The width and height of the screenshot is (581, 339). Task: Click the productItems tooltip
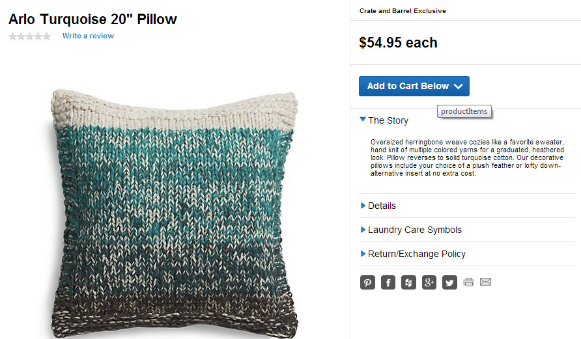tap(464, 111)
